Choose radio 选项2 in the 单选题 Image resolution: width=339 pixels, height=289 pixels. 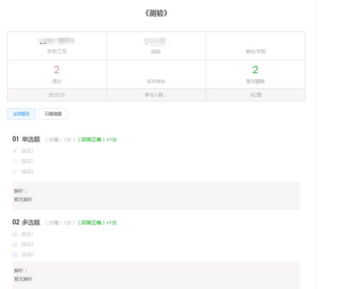coord(15,161)
